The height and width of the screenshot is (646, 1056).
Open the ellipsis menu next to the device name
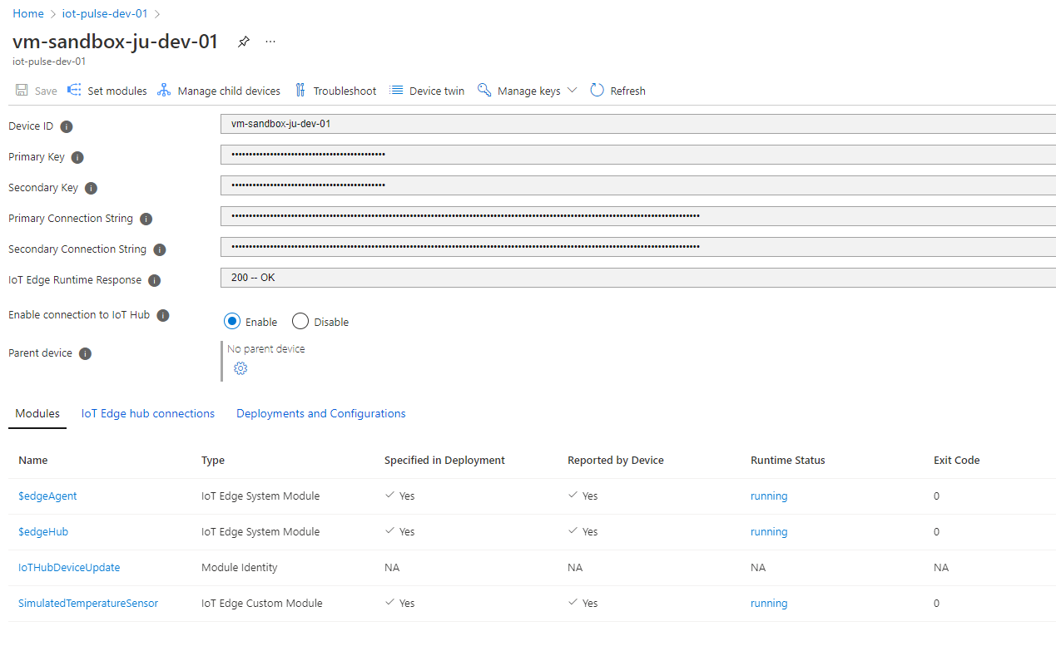click(270, 41)
